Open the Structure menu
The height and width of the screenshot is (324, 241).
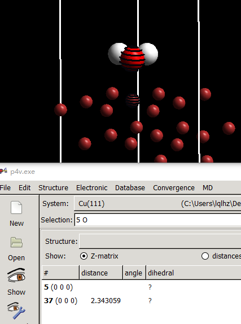click(53, 187)
